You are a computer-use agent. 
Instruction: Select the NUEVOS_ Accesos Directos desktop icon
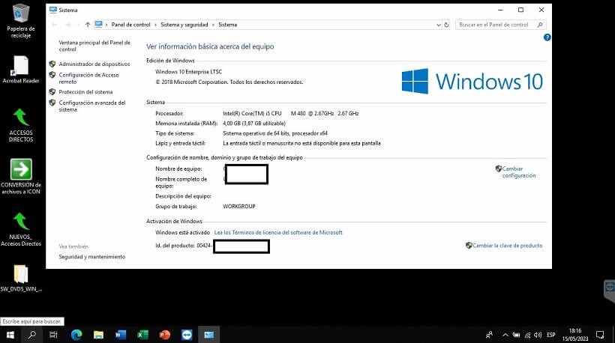click(21, 229)
